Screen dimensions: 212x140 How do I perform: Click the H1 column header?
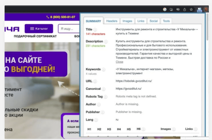coord(89,129)
